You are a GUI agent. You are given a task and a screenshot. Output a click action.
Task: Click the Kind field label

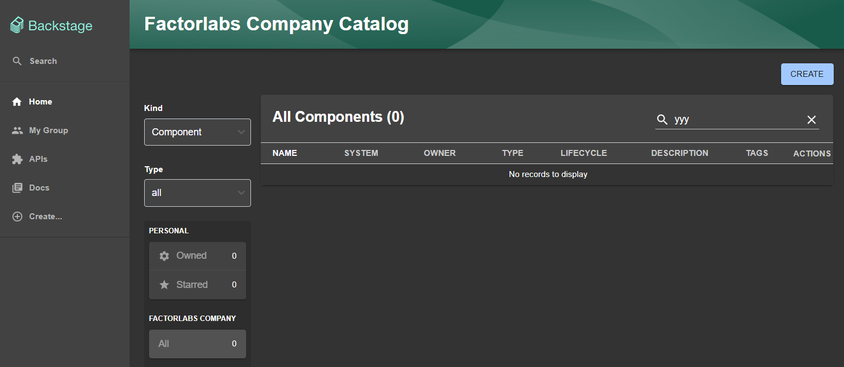click(153, 108)
